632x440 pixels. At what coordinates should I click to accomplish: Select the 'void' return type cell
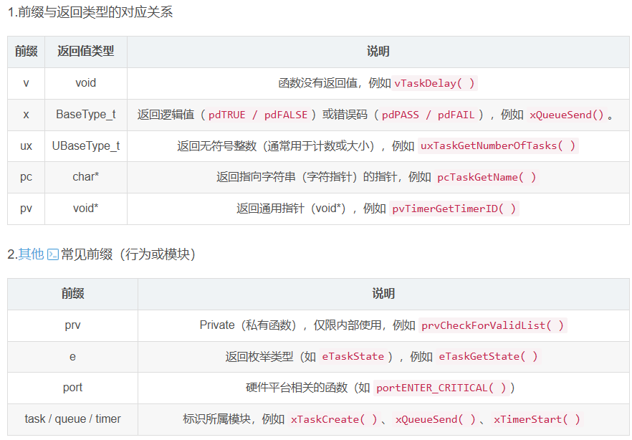point(86,83)
